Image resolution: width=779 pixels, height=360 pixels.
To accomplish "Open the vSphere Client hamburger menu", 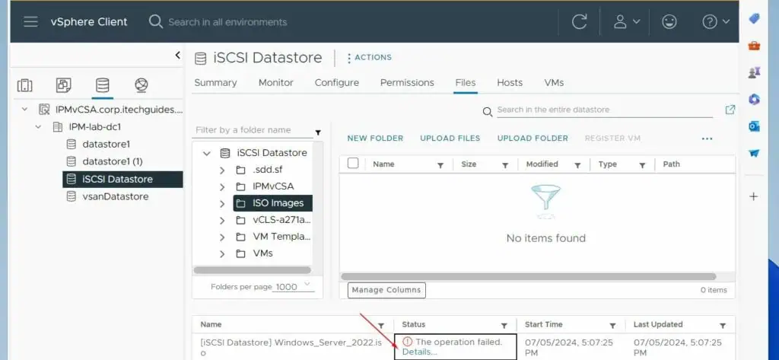I will 30,22.
